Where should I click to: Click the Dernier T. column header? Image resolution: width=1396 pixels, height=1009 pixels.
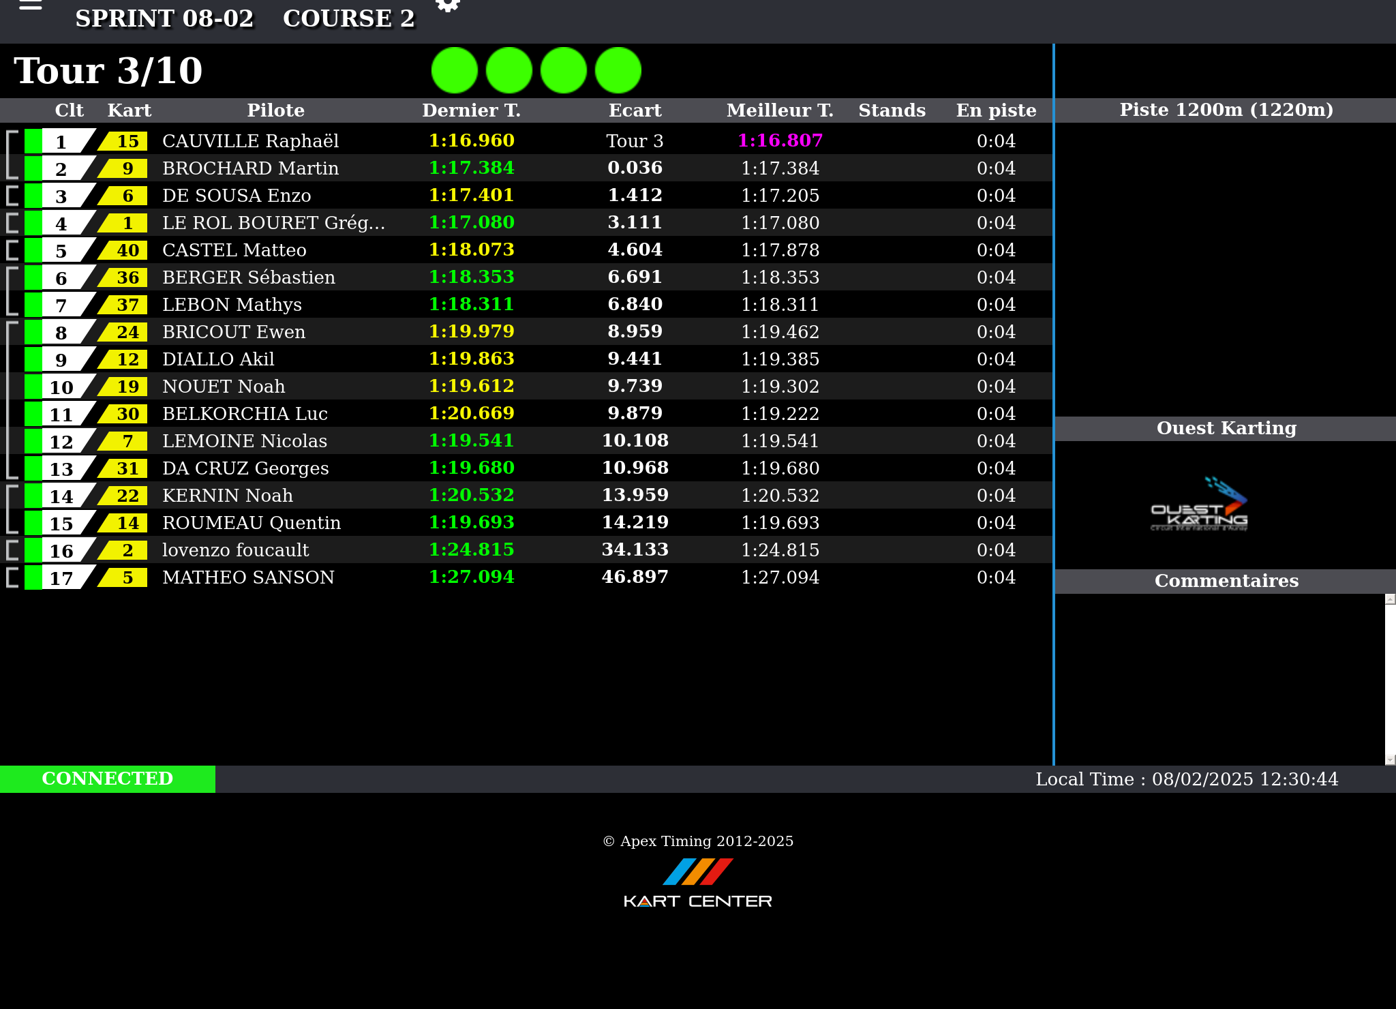[x=471, y=110]
